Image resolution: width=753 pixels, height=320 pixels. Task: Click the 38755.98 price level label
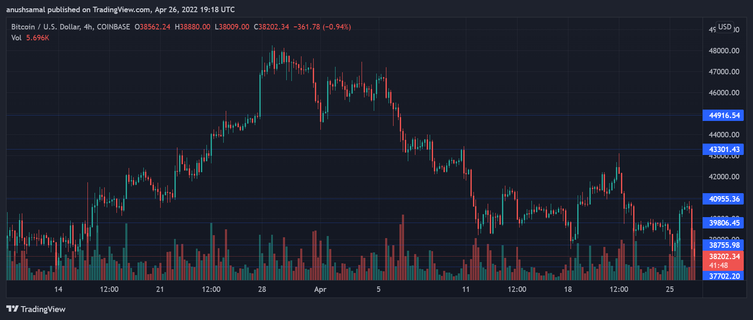tap(724, 245)
